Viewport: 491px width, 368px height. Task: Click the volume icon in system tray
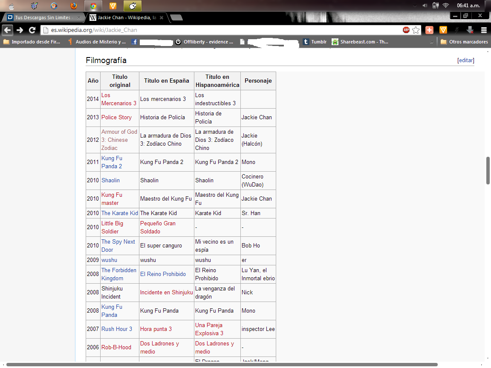pos(425,6)
